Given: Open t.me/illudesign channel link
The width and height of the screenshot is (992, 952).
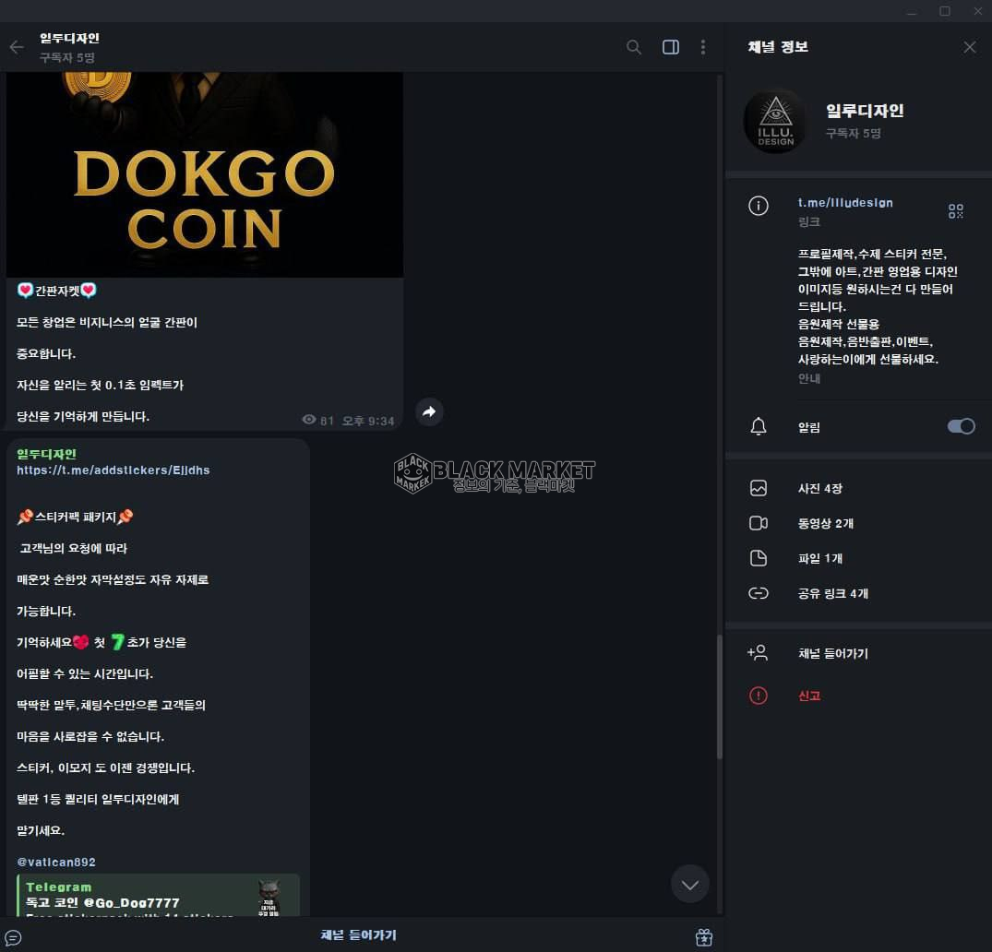Looking at the screenshot, I should click(844, 202).
